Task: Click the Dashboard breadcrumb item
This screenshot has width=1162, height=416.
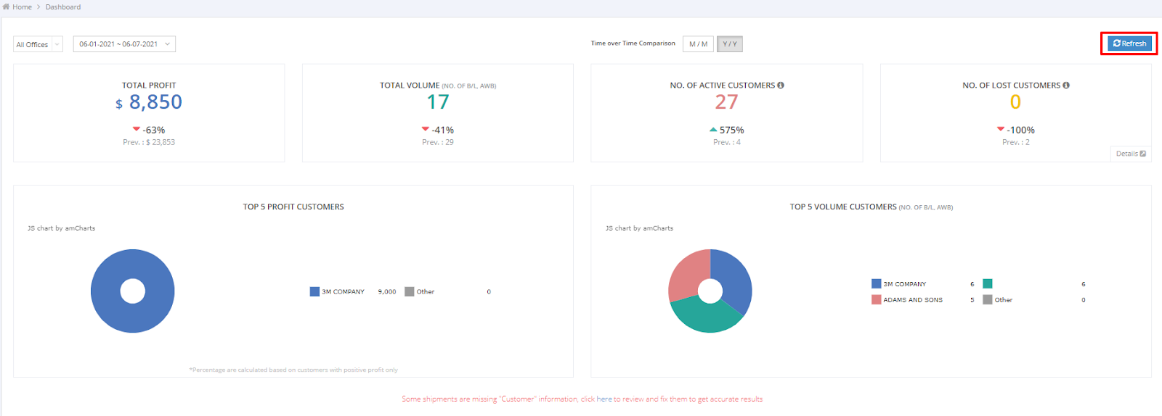Action: click(x=63, y=7)
